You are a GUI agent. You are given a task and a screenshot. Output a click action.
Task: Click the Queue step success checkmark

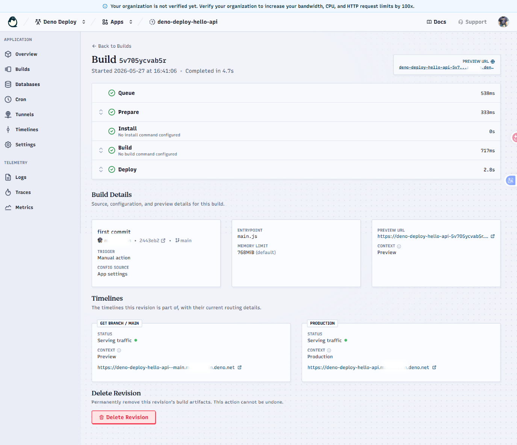click(x=112, y=93)
